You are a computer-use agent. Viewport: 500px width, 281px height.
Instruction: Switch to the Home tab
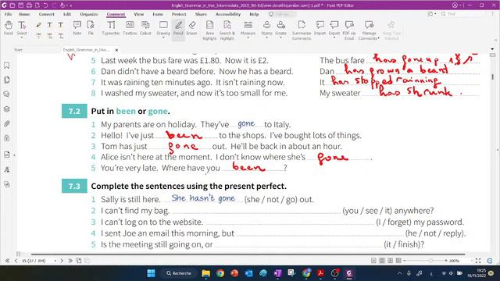[x=24, y=14]
